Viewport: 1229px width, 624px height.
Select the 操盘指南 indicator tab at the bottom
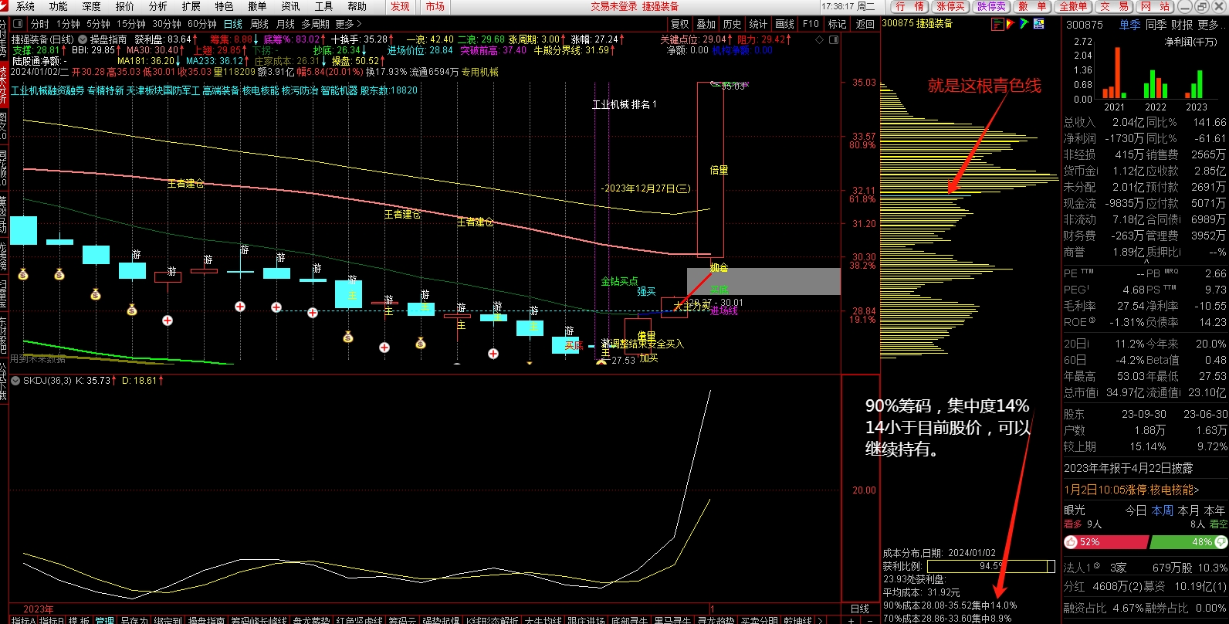point(206,620)
